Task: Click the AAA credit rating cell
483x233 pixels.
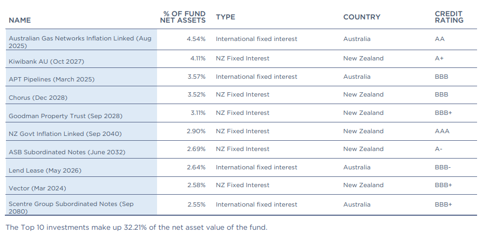Action: point(442,131)
